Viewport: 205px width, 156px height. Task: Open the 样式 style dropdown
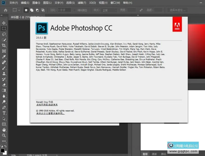(x=109, y=10)
